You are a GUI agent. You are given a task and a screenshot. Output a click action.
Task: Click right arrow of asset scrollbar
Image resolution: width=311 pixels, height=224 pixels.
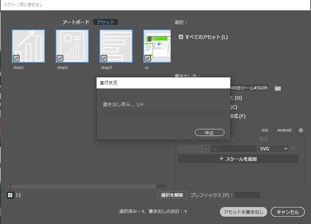tap(168, 186)
